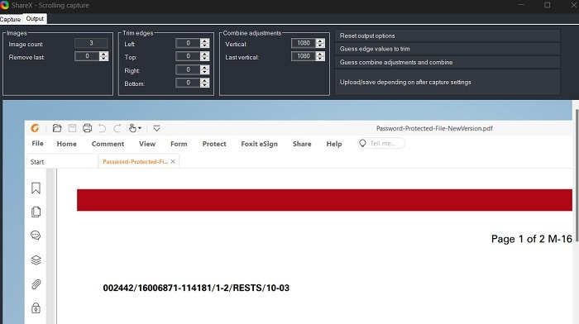Increase the Last vertical value
Image resolution: width=579 pixels, height=324 pixels.
point(321,54)
